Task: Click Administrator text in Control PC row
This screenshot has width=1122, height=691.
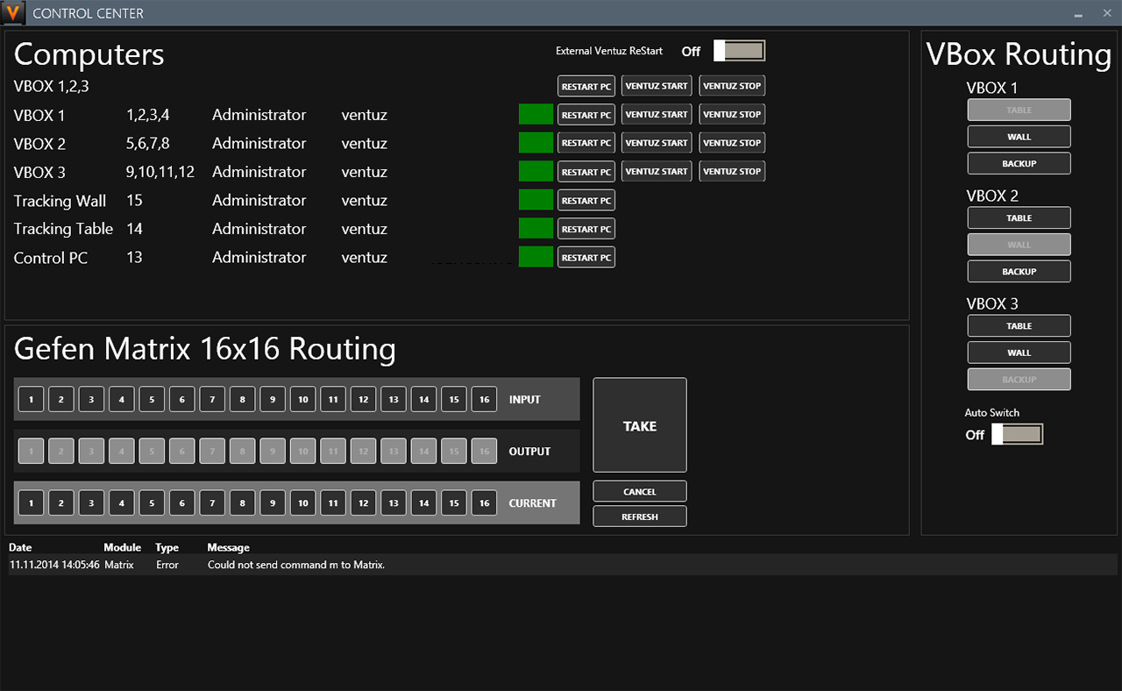Action: pos(259,257)
